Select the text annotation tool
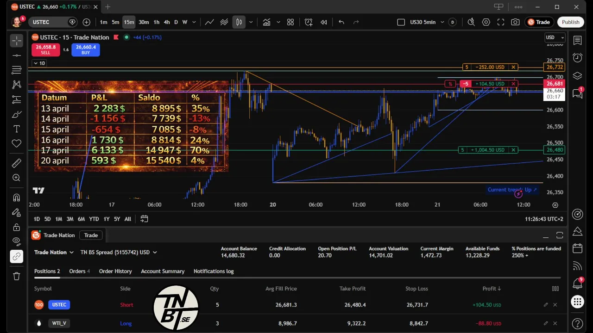Screen dimensions: 593x333 [x=17, y=129]
